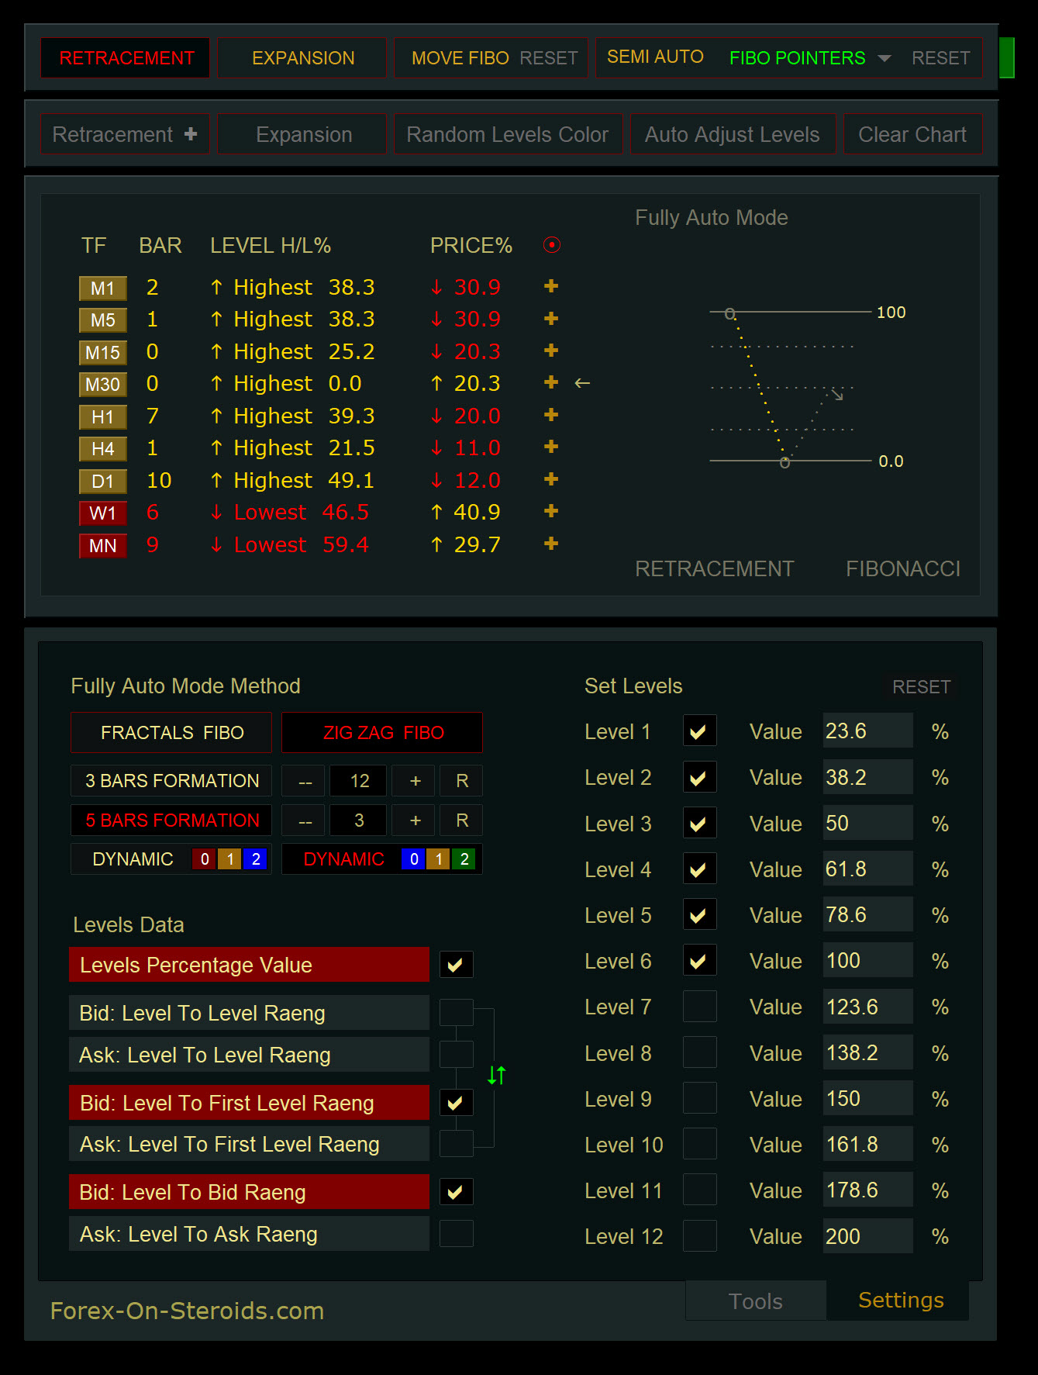Select blue swatch 2 next to FRACTALS DYNAMIC

(x=255, y=859)
